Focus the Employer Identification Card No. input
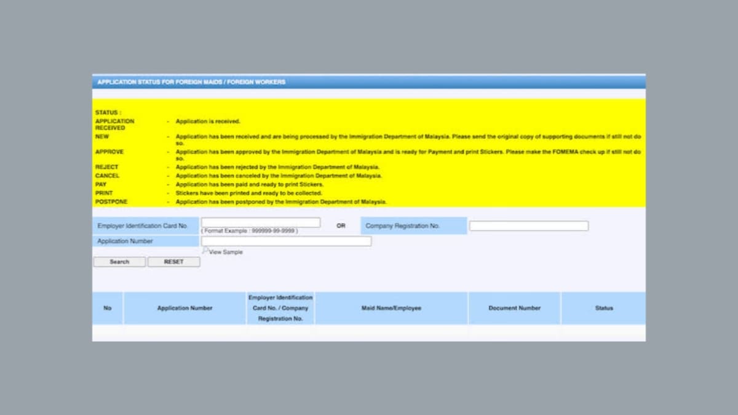Screen dimensions: 738x415 260,223
